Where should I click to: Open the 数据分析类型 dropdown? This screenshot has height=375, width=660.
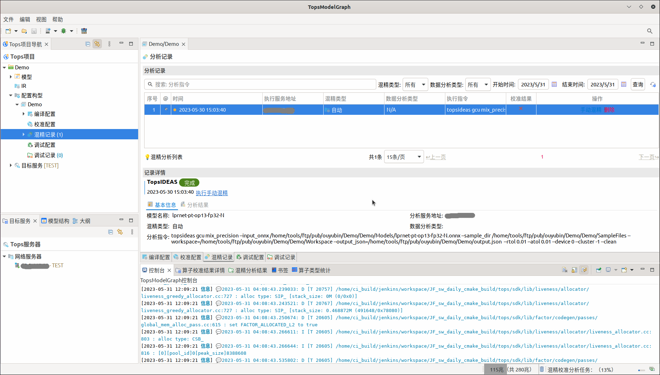pyautogui.click(x=478, y=85)
